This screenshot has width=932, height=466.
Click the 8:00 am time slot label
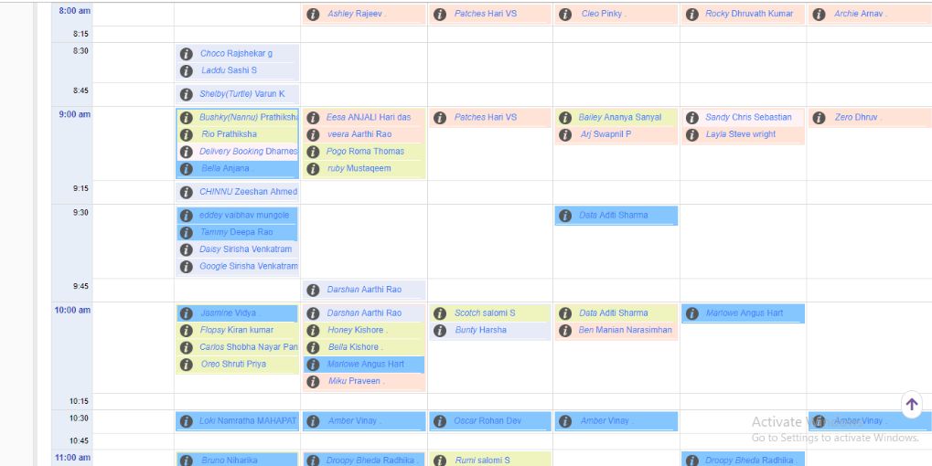tap(74, 11)
